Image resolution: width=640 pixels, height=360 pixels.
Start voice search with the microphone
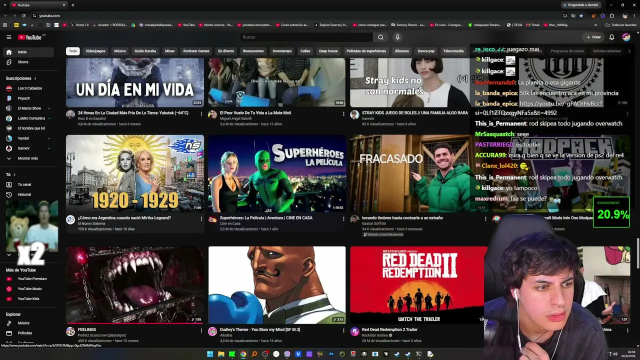(x=397, y=37)
